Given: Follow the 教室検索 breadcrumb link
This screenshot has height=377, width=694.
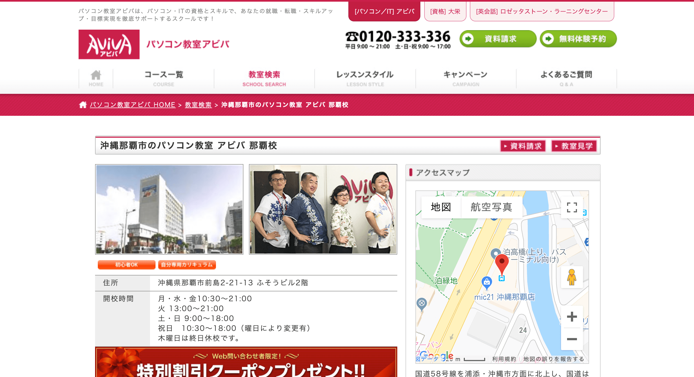Looking at the screenshot, I should pos(198,105).
